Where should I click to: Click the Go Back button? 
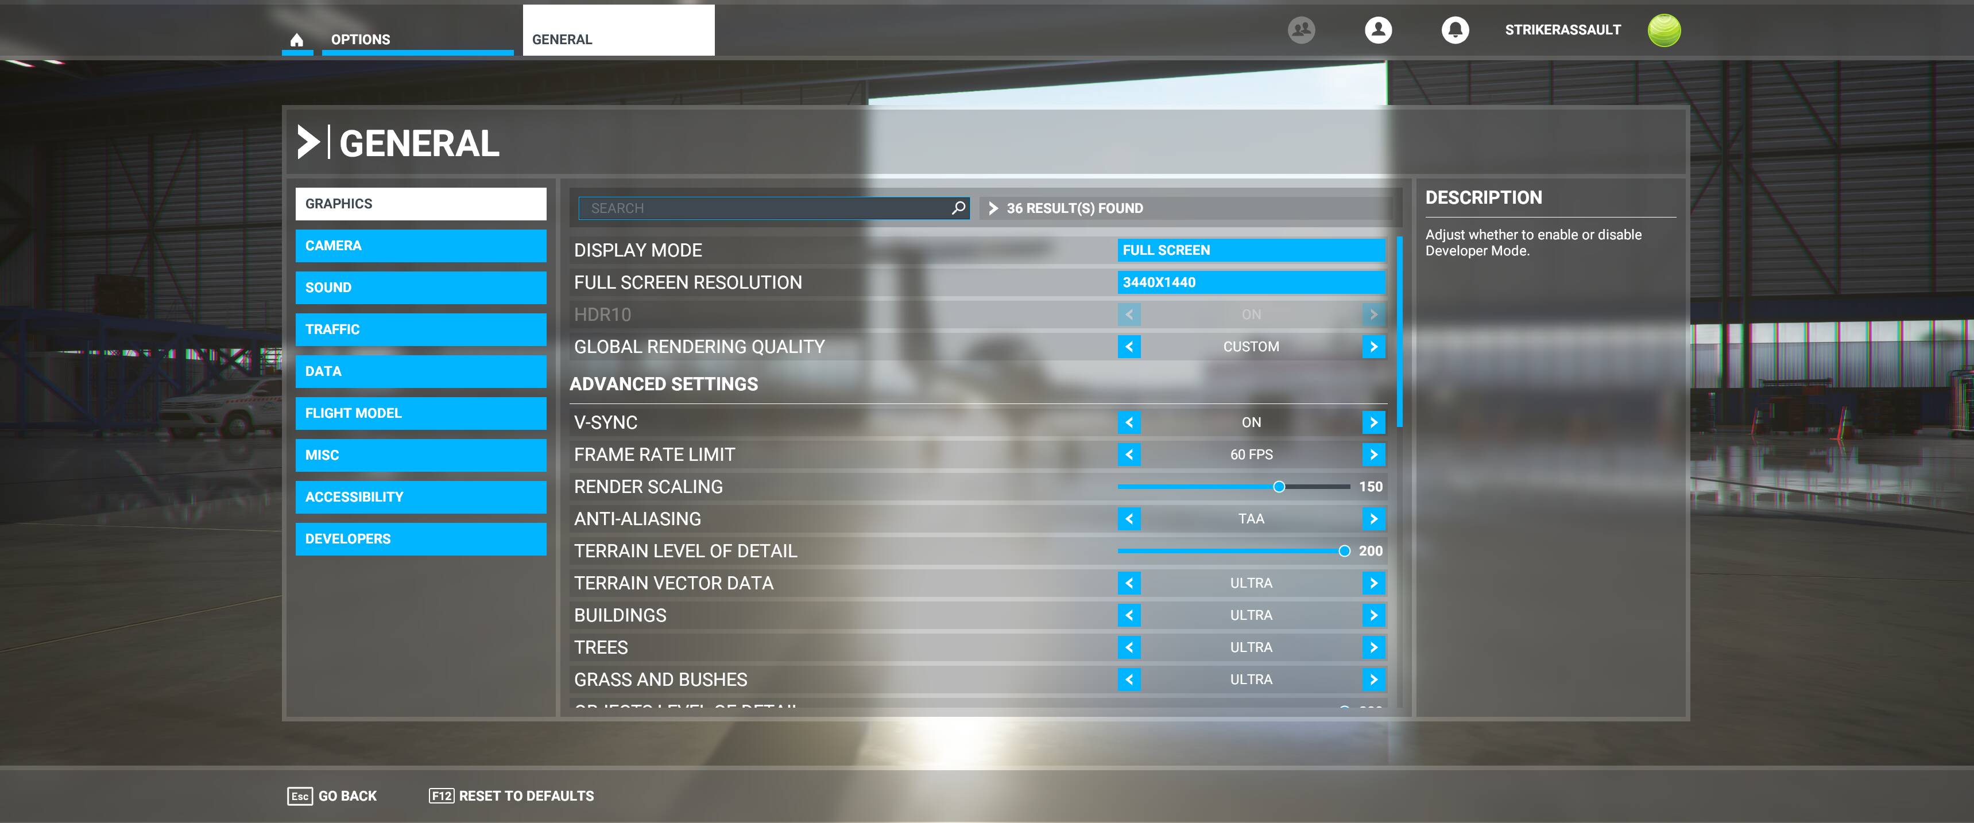click(332, 795)
